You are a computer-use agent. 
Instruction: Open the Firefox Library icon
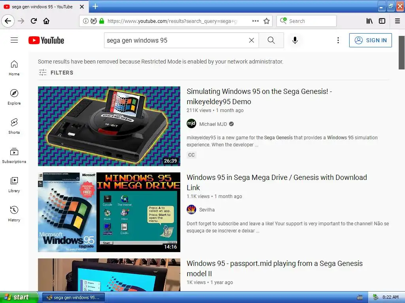[x=369, y=21]
